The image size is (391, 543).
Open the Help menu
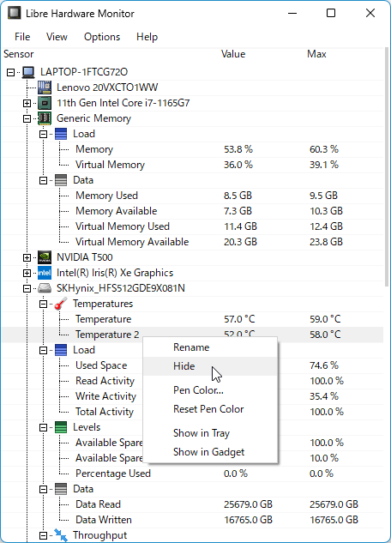click(147, 37)
